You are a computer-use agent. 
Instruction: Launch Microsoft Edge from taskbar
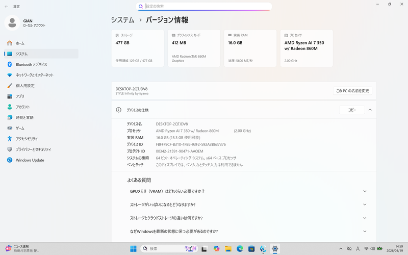240,249
